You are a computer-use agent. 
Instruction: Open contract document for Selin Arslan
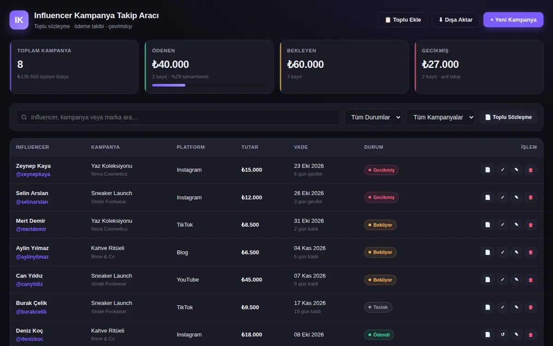click(x=488, y=197)
